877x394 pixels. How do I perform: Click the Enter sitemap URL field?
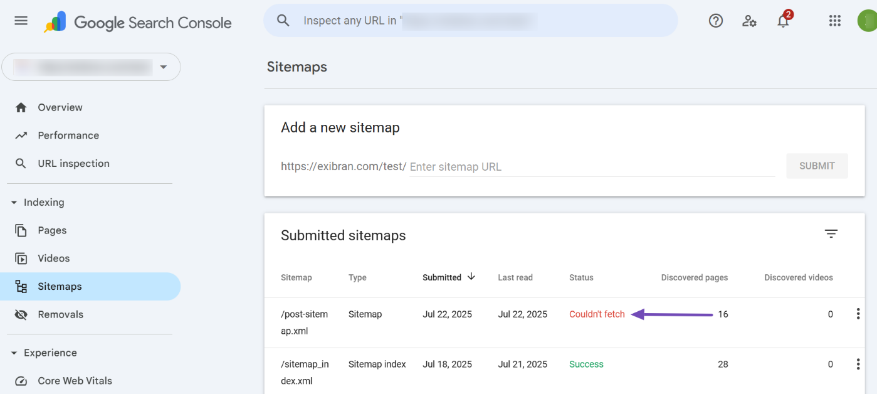point(592,167)
